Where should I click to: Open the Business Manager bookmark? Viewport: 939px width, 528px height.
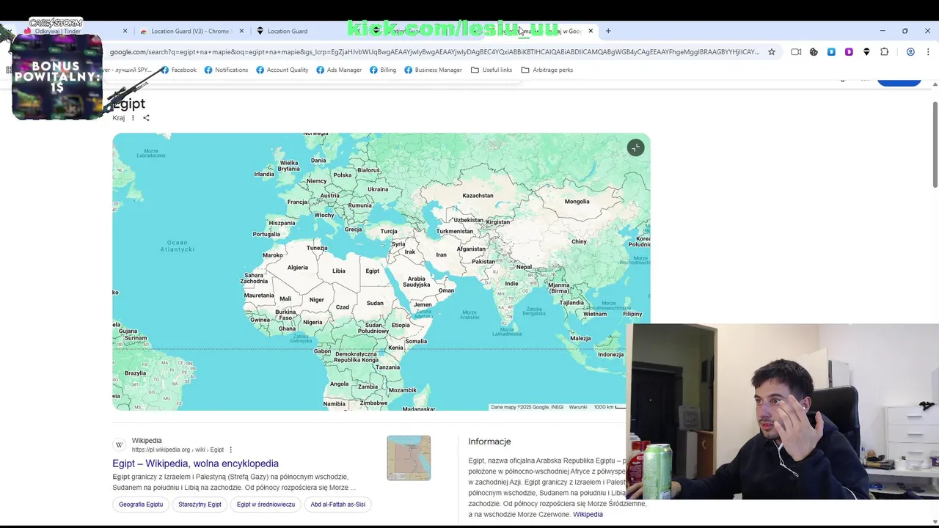[x=433, y=70]
